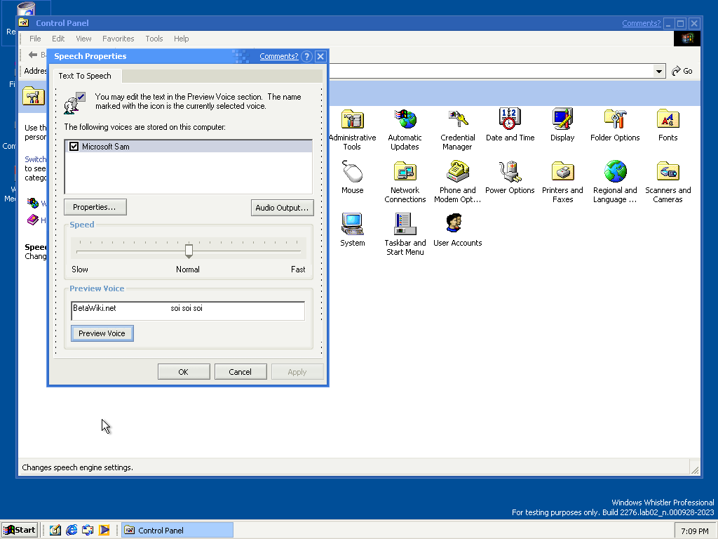Open the User Accounts icon
The height and width of the screenshot is (539, 718).
(x=457, y=225)
